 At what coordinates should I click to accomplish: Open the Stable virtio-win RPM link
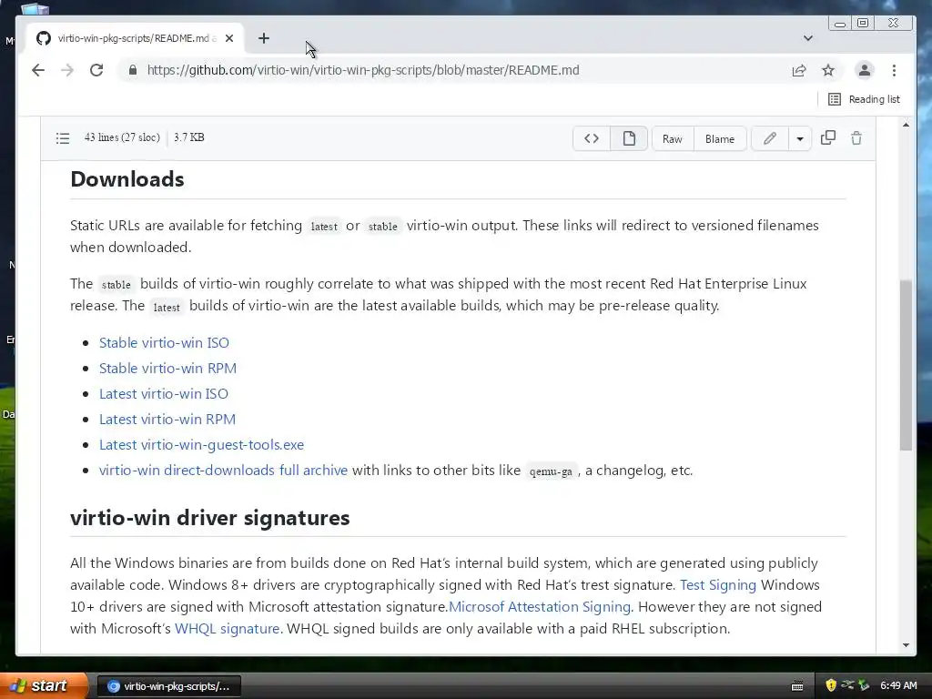click(x=167, y=369)
